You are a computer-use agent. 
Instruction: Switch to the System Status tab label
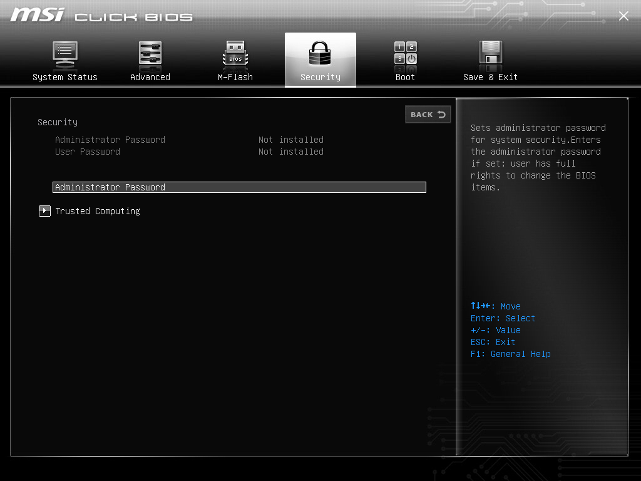[x=65, y=77]
